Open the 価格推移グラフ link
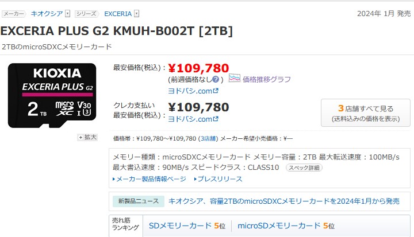Screen dimensions: 414x237 coord(267,79)
